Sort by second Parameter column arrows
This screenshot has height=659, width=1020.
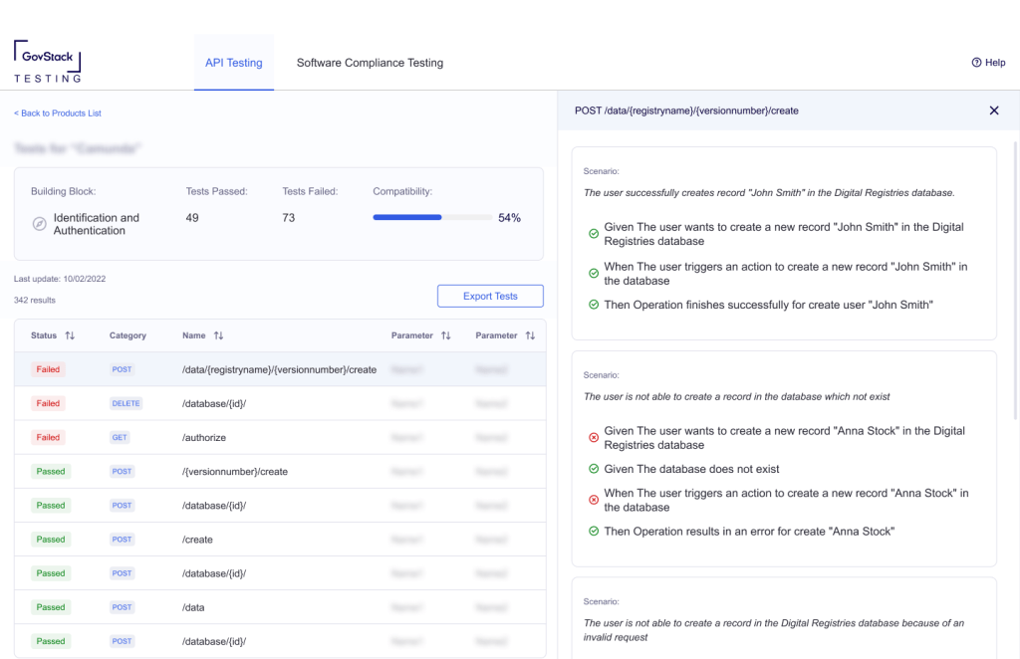[530, 335]
